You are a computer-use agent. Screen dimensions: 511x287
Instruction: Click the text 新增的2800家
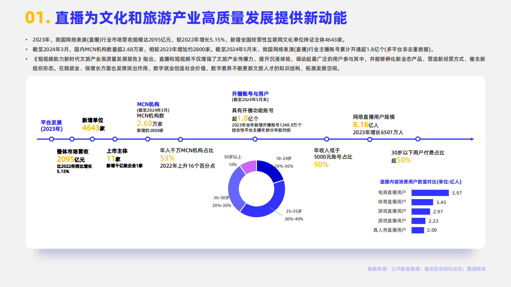click(150, 131)
